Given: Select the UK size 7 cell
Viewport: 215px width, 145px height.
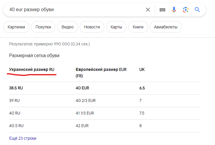Looking at the screenshot, I should pos(140,100).
